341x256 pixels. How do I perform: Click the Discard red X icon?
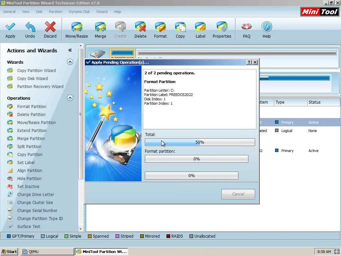pos(50,27)
